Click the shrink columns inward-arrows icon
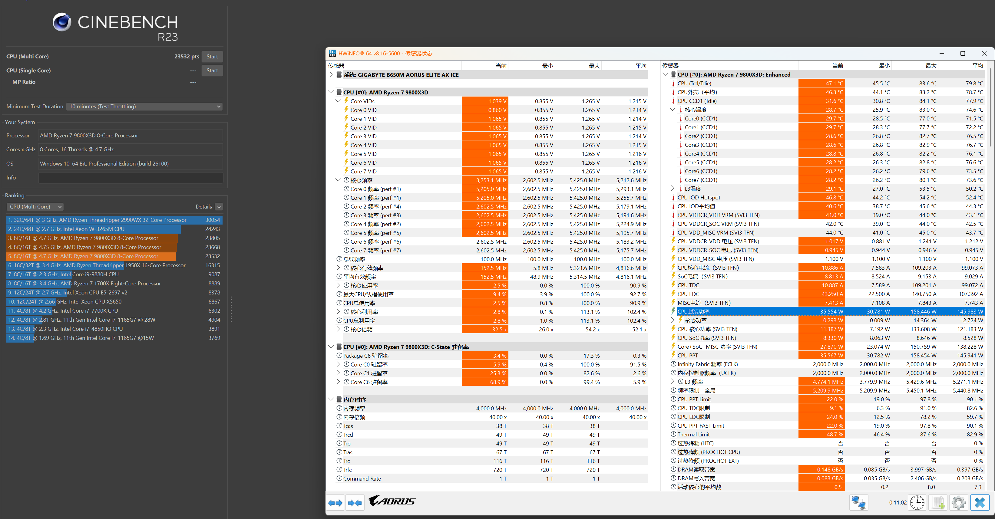This screenshot has width=995, height=519. tap(355, 502)
